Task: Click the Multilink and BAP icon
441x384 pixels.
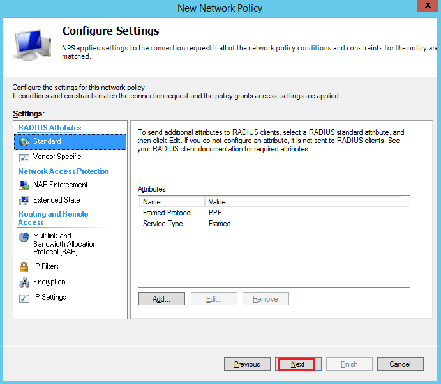Action: pyautogui.click(x=24, y=237)
